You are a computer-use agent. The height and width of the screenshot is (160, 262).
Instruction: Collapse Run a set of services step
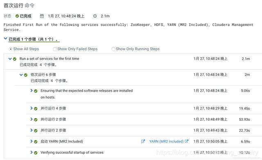10,59
